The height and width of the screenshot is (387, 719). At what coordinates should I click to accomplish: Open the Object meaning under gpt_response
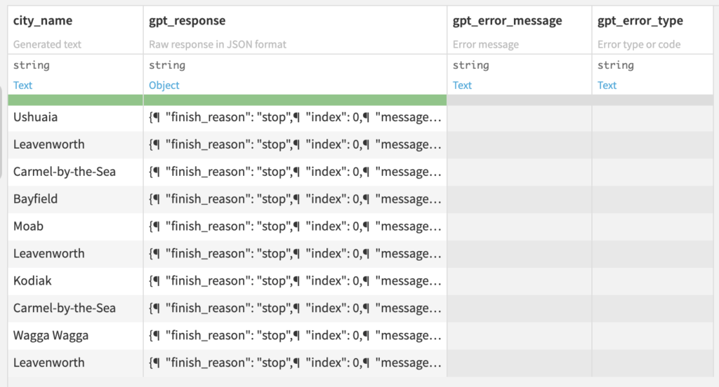[164, 86]
